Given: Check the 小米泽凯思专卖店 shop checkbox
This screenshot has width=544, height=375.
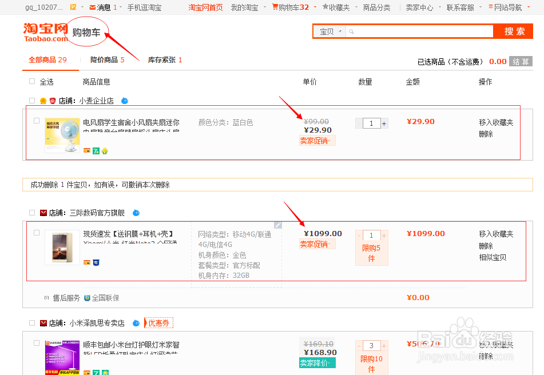Looking at the screenshot, I should point(32,323).
